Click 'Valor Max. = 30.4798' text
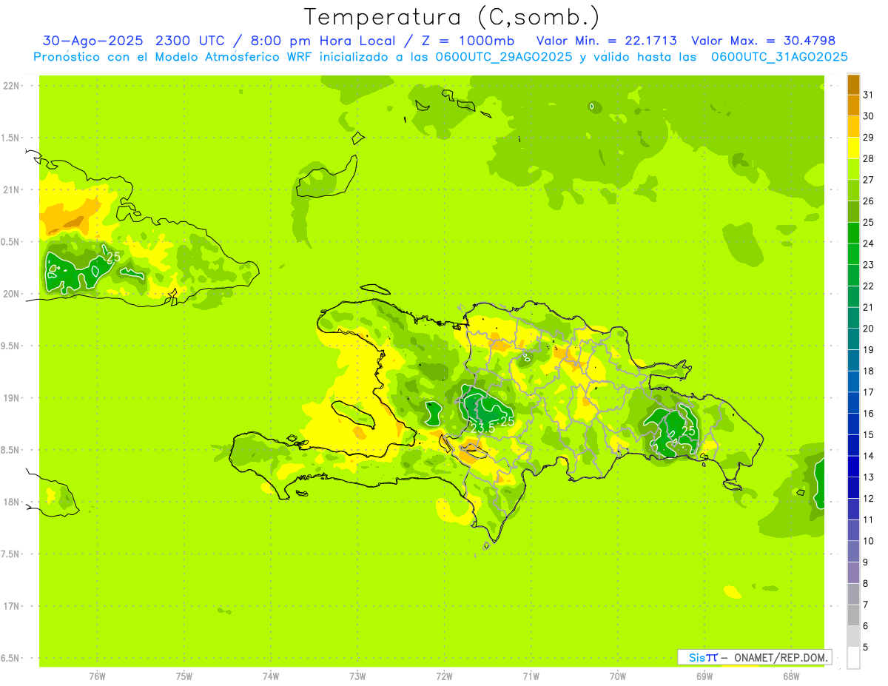The height and width of the screenshot is (686, 888). pyautogui.click(x=762, y=41)
